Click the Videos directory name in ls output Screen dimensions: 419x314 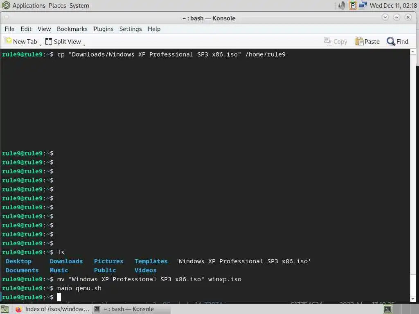(145, 270)
